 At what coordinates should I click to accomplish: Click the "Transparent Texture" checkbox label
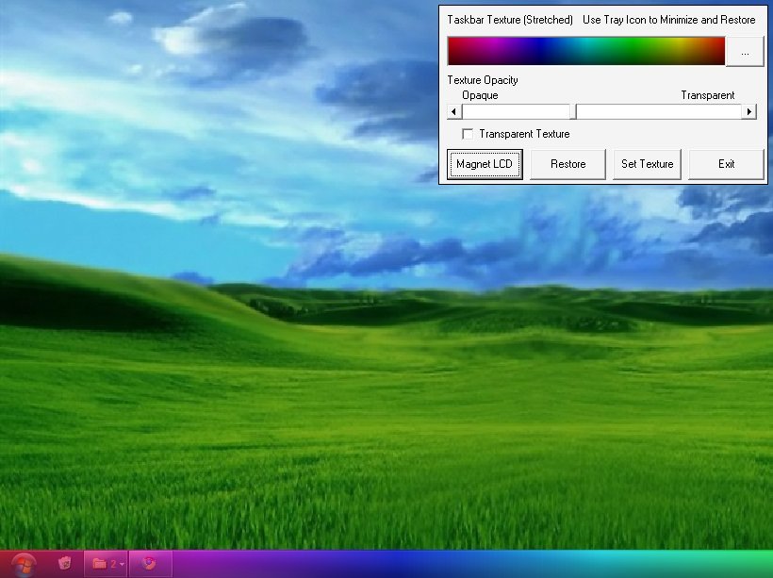524,134
